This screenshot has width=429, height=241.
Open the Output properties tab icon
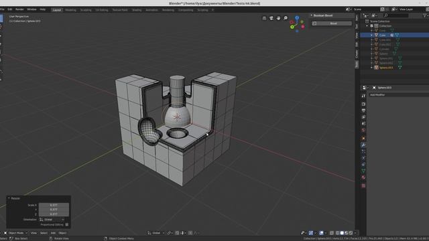(363, 110)
